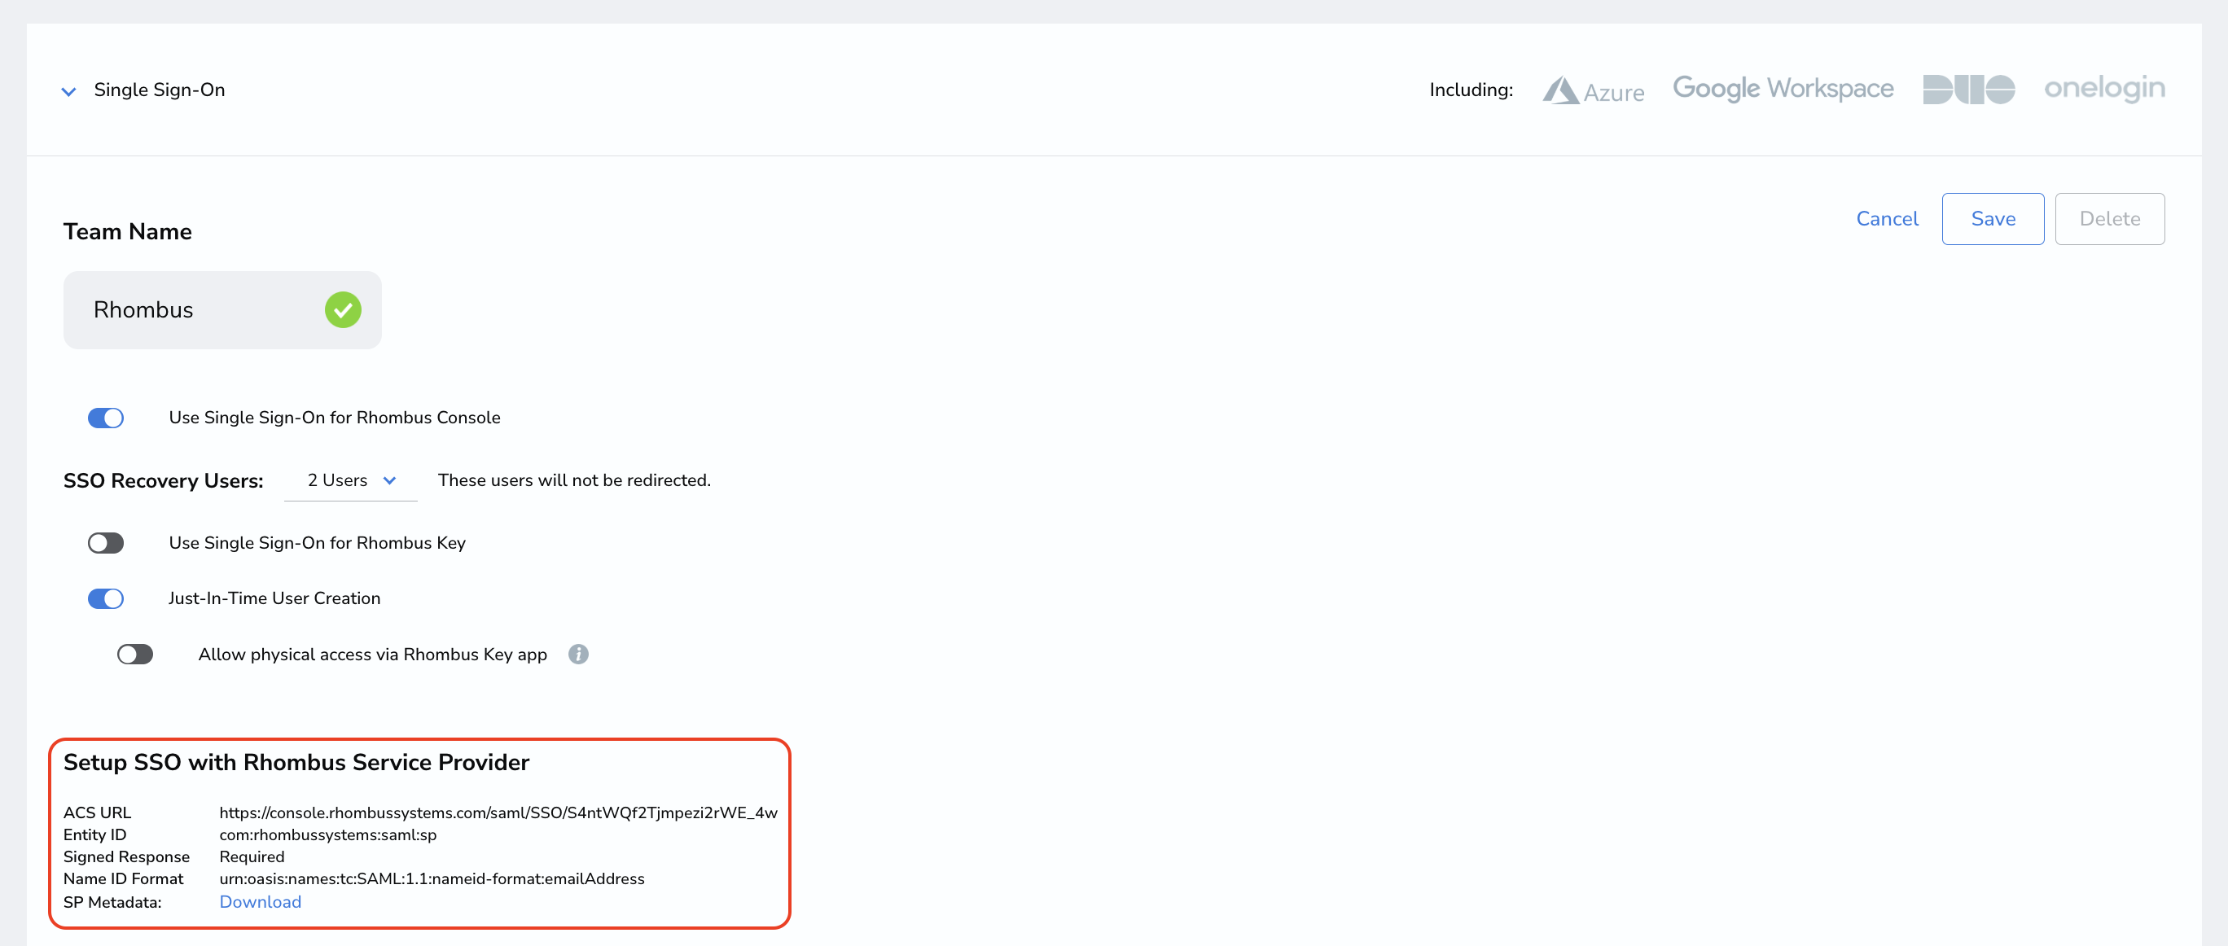
Task: Click the onelogin logo
Action: pos(2104,88)
